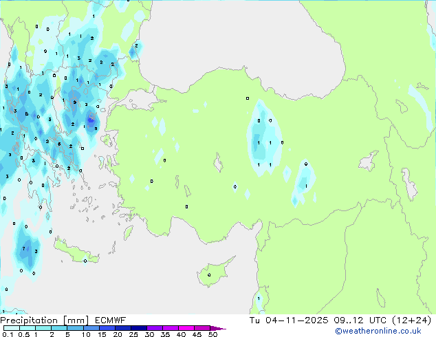
Task: Click the '50' legend scale label
Action: coord(213,334)
